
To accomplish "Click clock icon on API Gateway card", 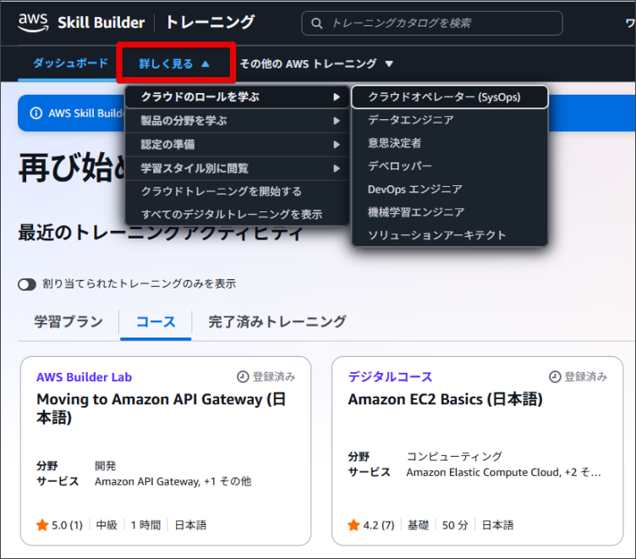I will pos(243,377).
